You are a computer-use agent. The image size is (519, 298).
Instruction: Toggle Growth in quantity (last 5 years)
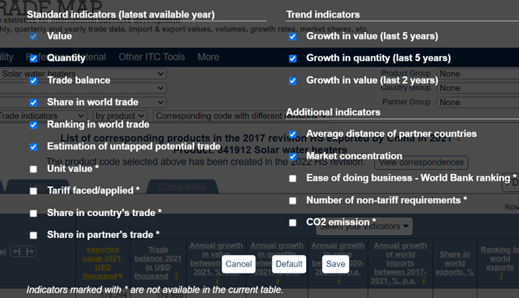(293, 59)
